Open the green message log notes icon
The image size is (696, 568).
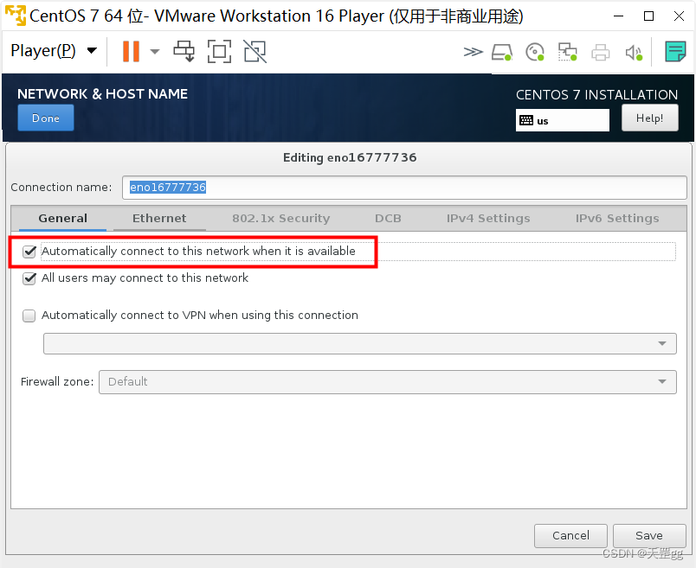pyautogui.click(x=675, y=52)
